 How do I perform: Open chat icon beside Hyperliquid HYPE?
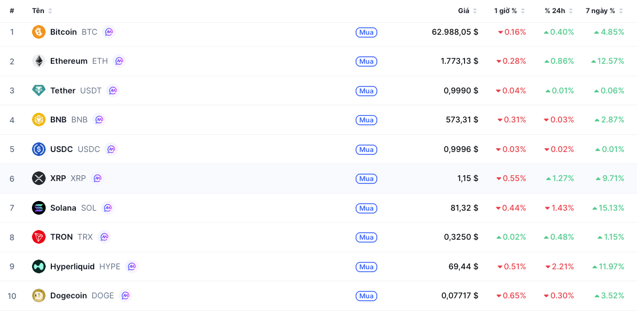pos(132,266)
